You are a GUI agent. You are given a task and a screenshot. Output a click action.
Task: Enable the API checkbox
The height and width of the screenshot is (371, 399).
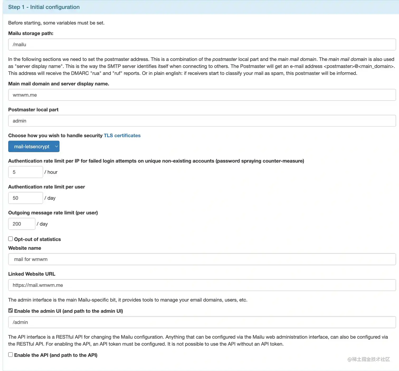click(x=11, y=355)
